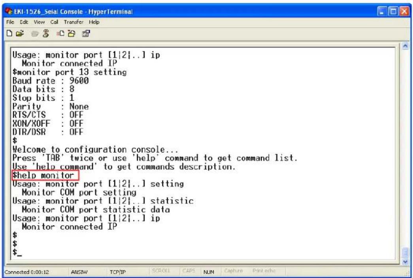Open the File menu
Viewport: 413px width, 278px height.
pos(10,22)
